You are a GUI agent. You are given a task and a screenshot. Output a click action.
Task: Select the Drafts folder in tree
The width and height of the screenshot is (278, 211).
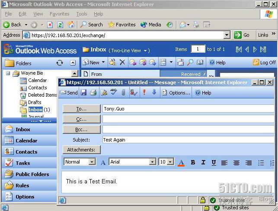coord(35,102)
